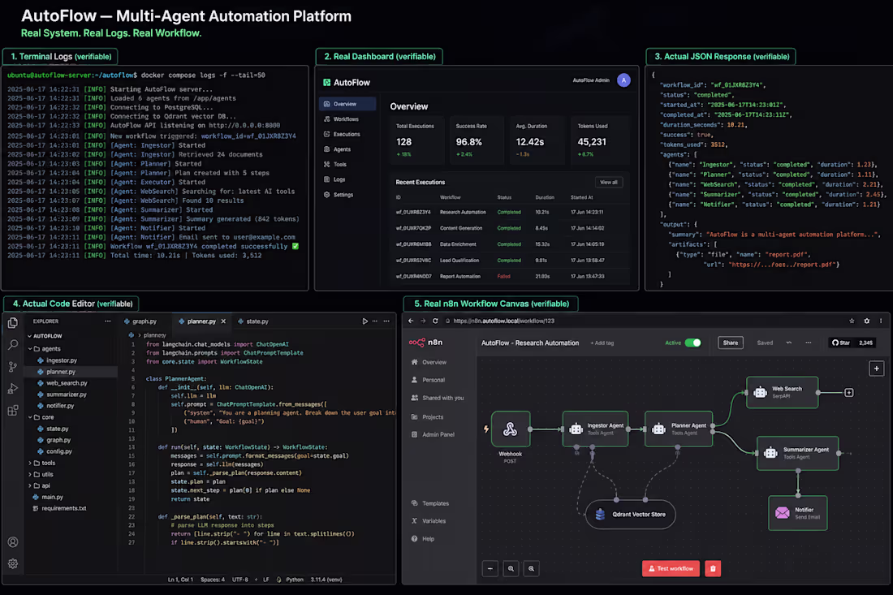893x595 pixels.
Task: Toggle the Active workflow switch off
Action: (692, 343)
